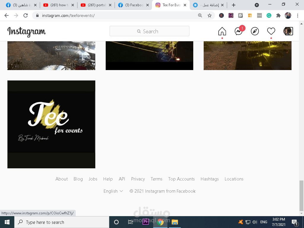Open Adobe Premiere Pro from taskbar
Image resolution: width=304 pixels, height=228 pixels.
[145, 222]
